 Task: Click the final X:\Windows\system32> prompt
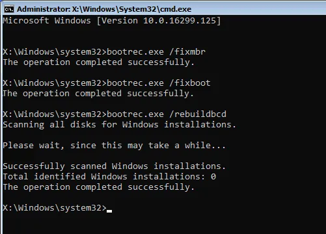[55, 208]
